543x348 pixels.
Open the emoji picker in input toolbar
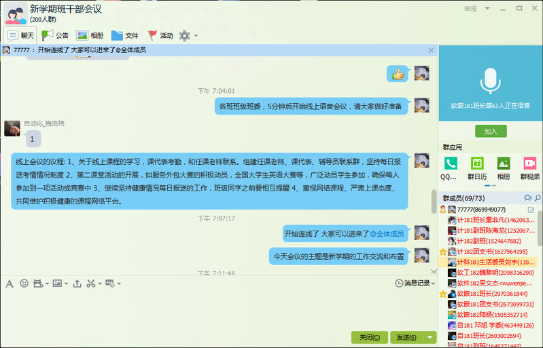coord(24,283)
